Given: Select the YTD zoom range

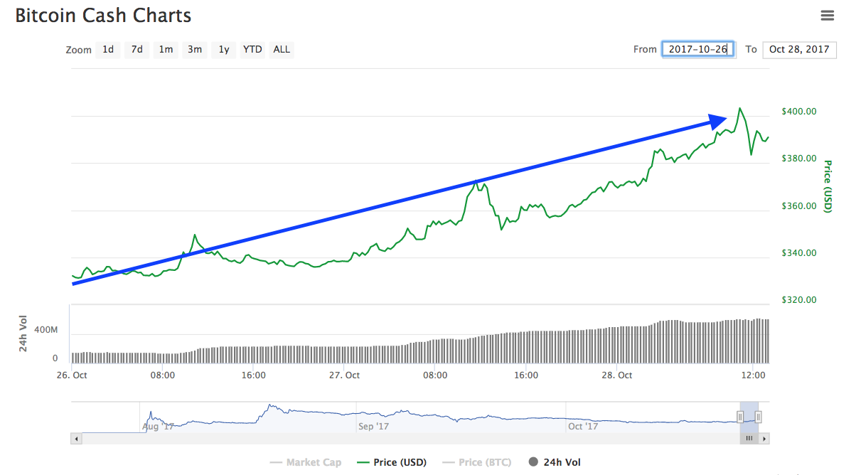Looking at the screenshot, I should [252, 49].
